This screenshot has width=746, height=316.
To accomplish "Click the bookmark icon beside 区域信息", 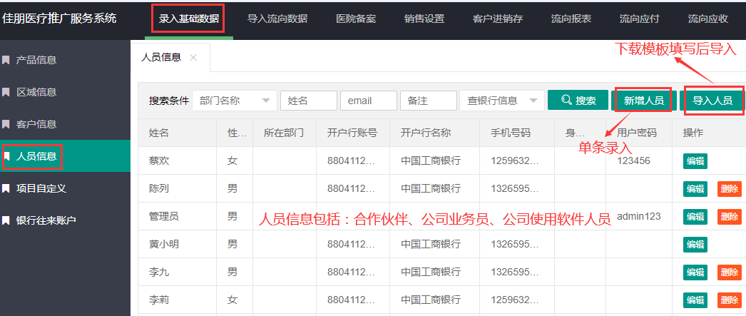I will pos(6,92).
